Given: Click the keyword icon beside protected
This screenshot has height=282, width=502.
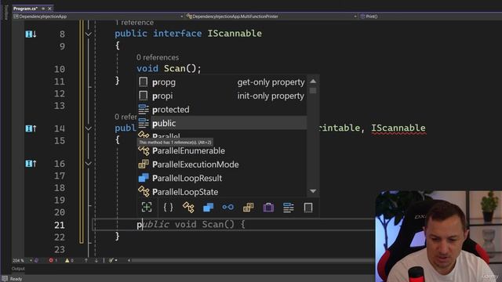Looking at the screenshot, I should [x=144, y=110].
